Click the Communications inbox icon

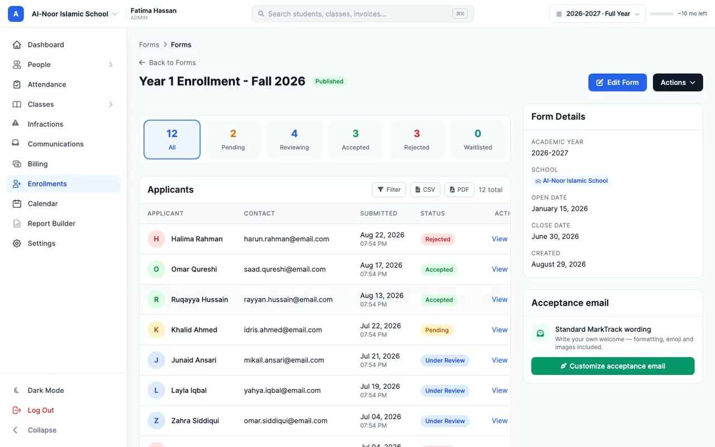[x=16, y=144]
